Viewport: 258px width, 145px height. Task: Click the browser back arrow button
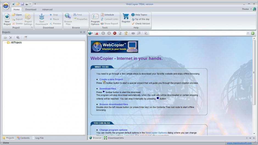[103, 33]
